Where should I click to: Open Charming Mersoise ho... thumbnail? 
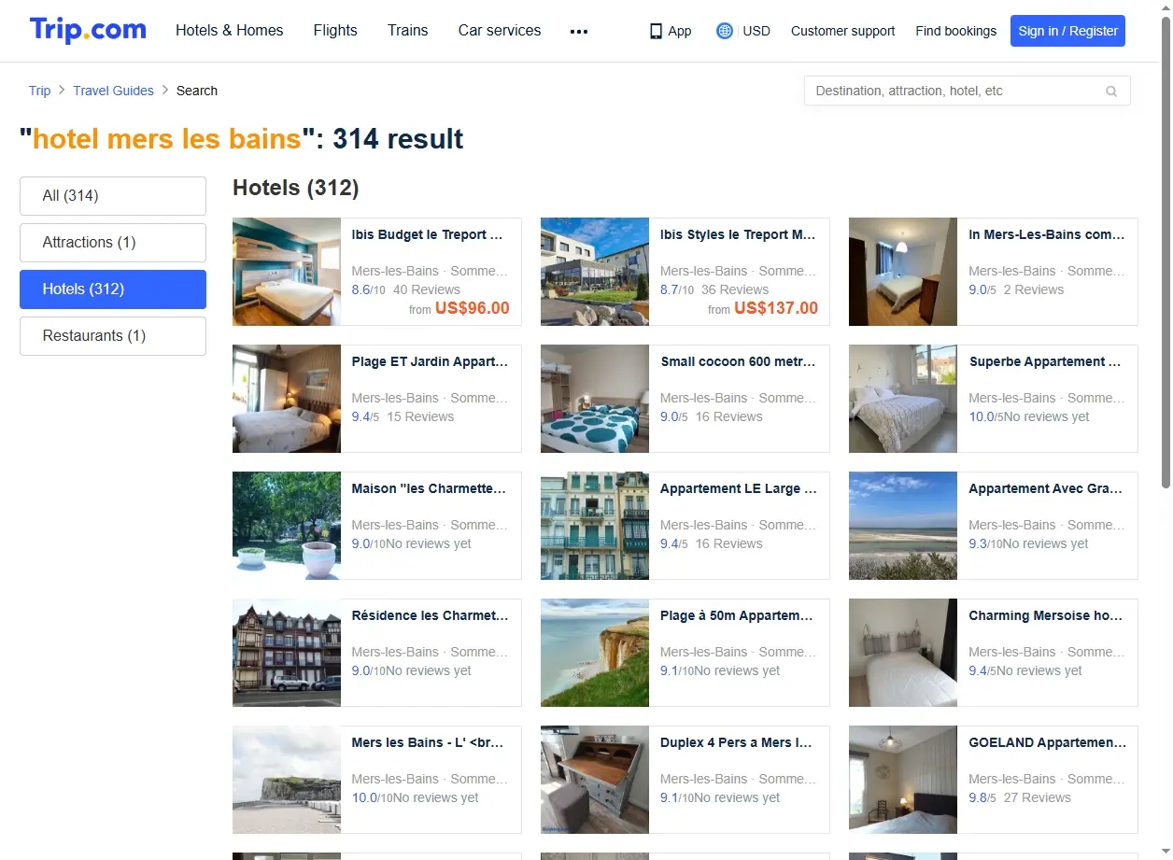pos(903,653)
